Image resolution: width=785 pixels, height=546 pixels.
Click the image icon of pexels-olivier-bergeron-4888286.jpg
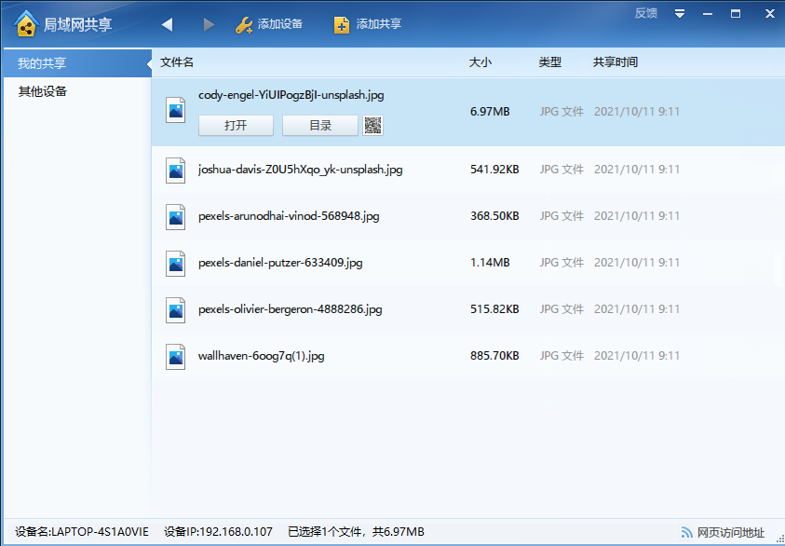coord(176,310)
